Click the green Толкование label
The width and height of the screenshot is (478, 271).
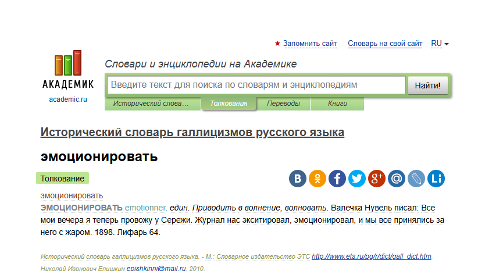click(62, 179)
